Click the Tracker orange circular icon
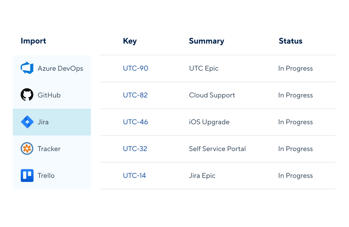This screenshot has width=349, height=227. pos(27,149)
